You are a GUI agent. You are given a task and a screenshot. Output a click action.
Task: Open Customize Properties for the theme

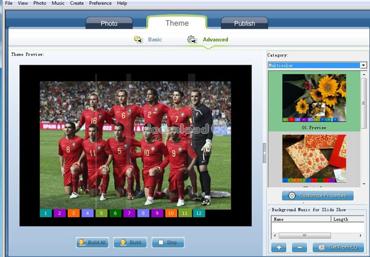318,196
